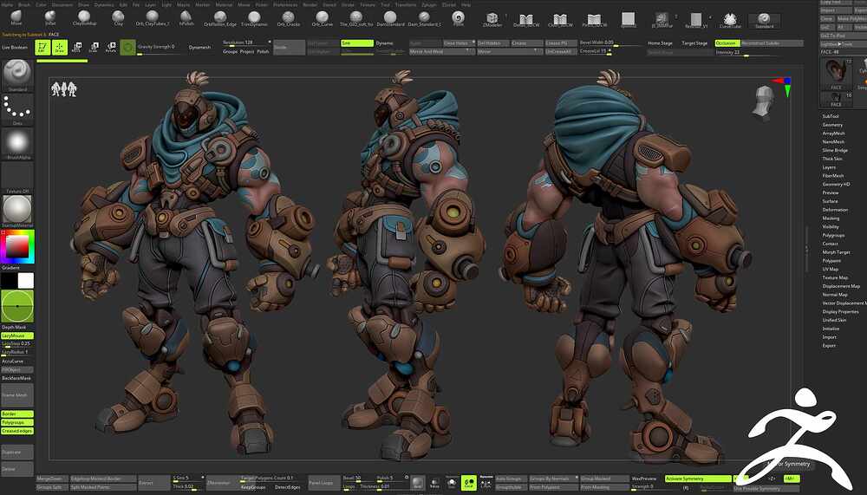Activate the ZModeler brush
The height and width of the screenshot is (495, 867).
point(492,19)
